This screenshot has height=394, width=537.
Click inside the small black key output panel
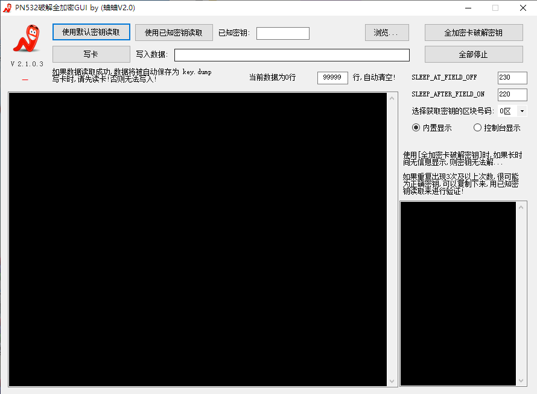pyautogui.click(x=458, y=294)
